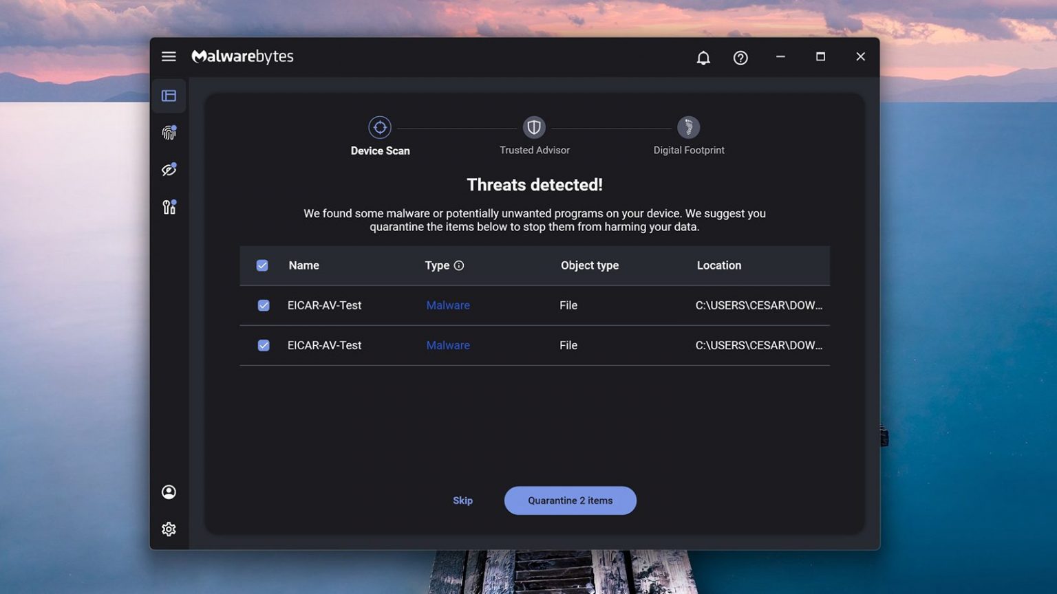Open the tools icon in the sidebar
Viewport: 1057px width, 594px height.
tap(169, 207)
